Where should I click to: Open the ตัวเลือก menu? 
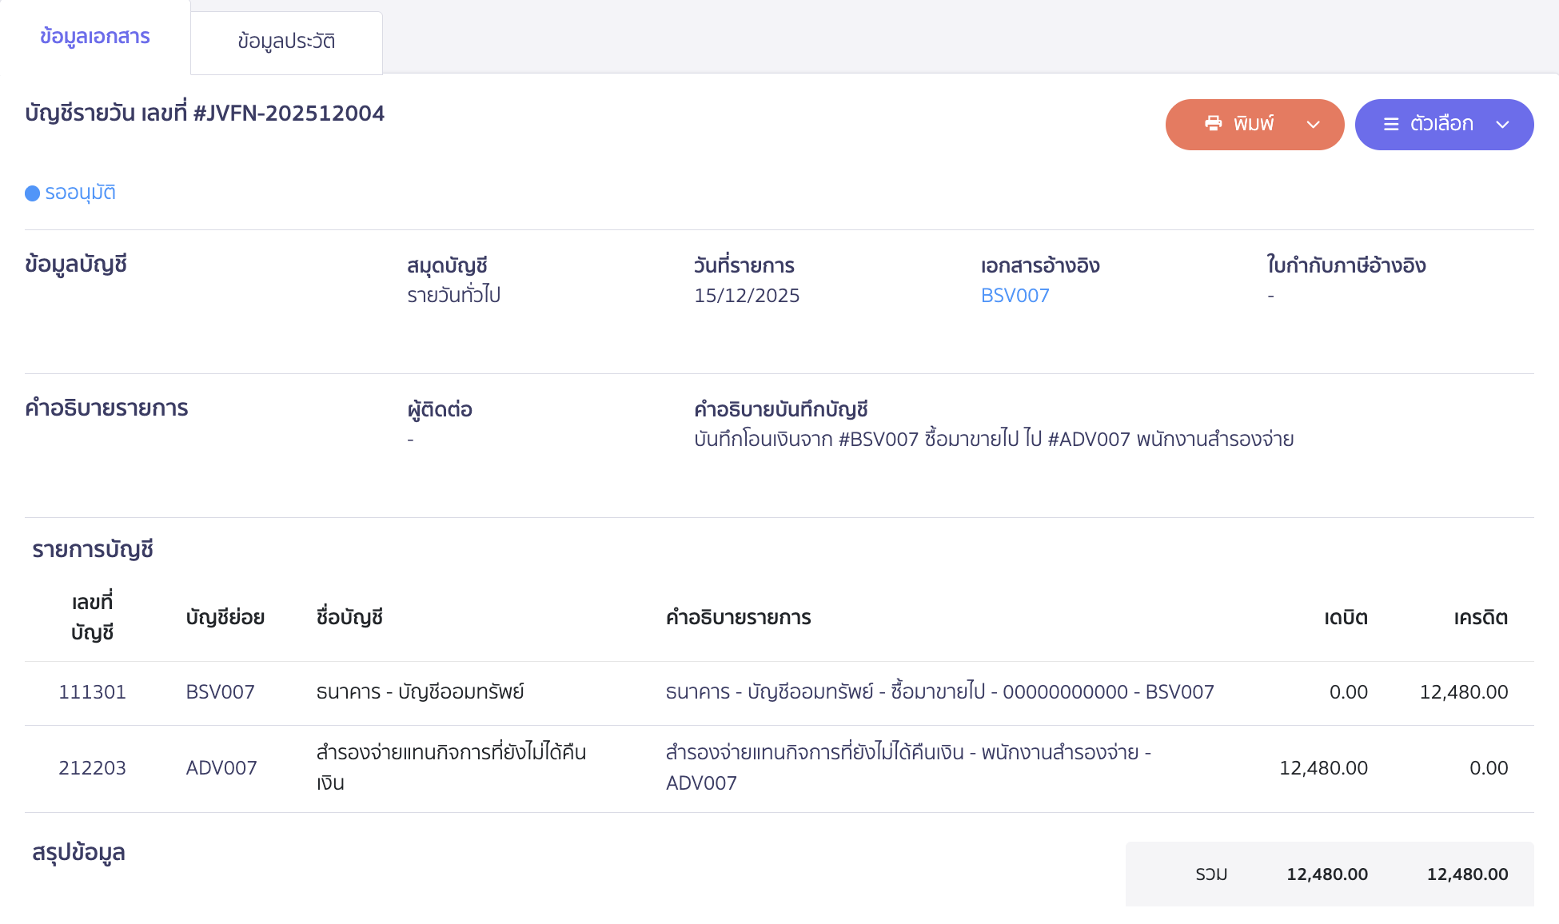1439,124
